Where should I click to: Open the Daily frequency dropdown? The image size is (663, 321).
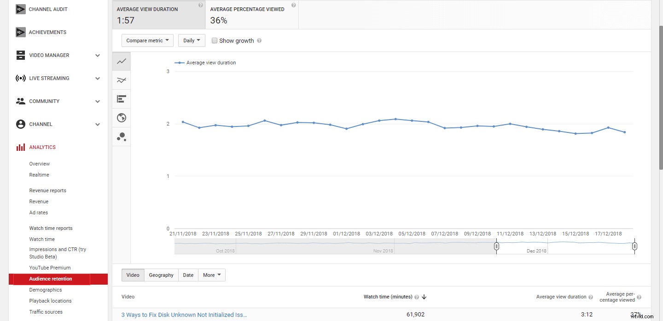[x=191, y=40]
